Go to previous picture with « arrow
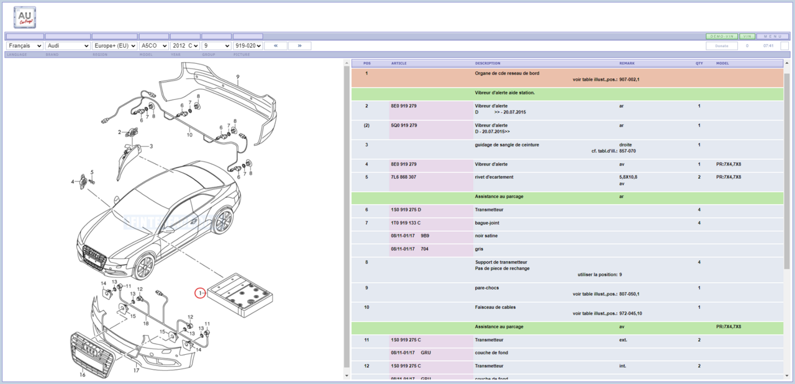This screenshot has height=384, width=795. coord(275,46)
